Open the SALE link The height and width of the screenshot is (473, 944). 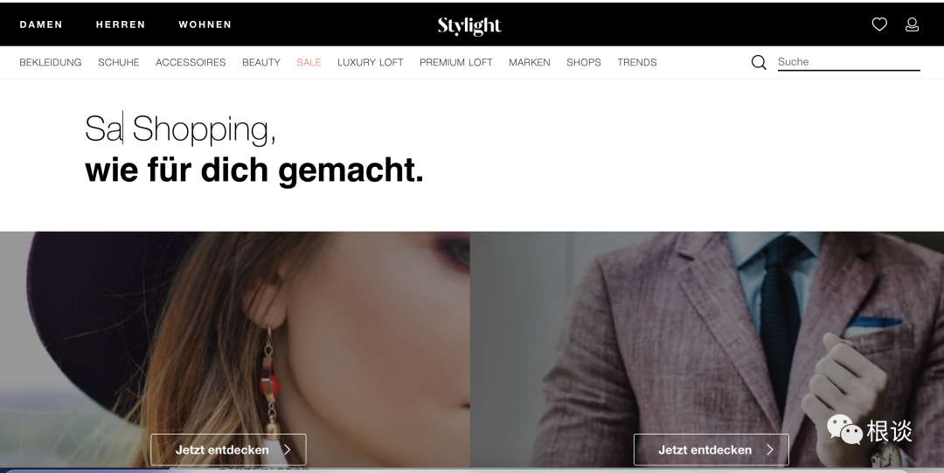(309, 62)
